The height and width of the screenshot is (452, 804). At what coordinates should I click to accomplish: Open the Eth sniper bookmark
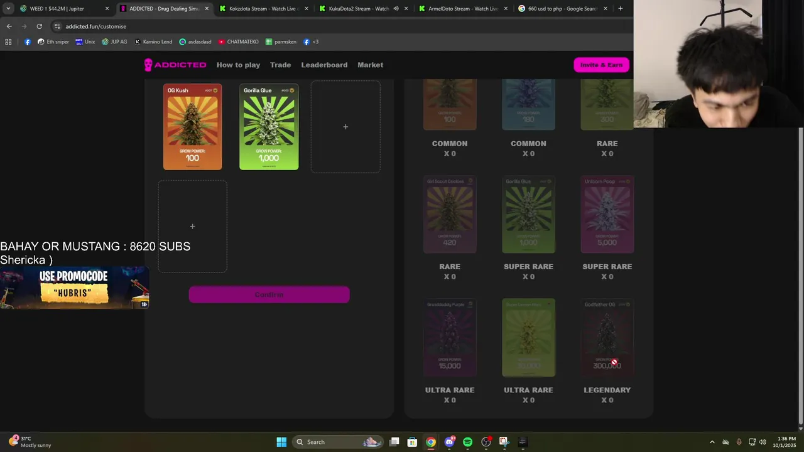[53, 42]
